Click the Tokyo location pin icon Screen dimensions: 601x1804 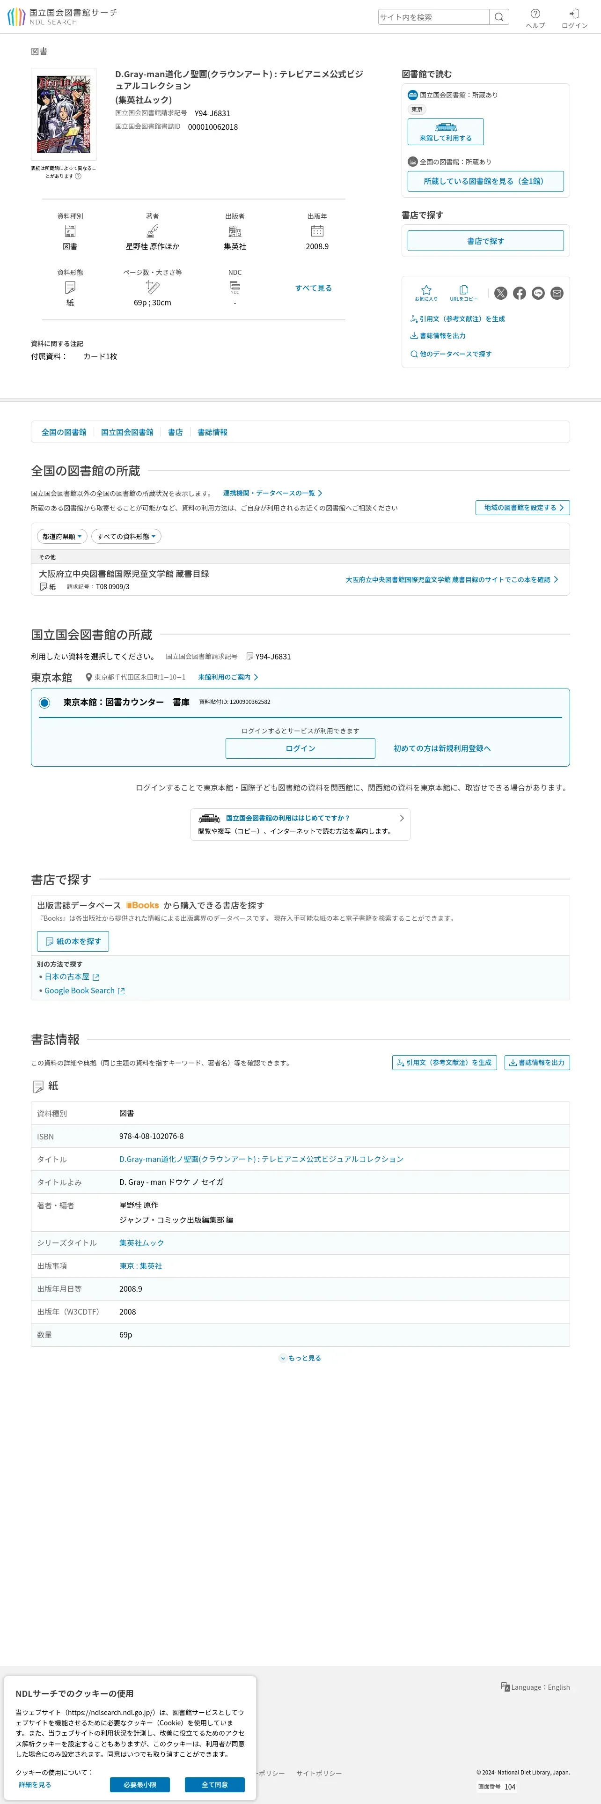(x=89, y=677)
